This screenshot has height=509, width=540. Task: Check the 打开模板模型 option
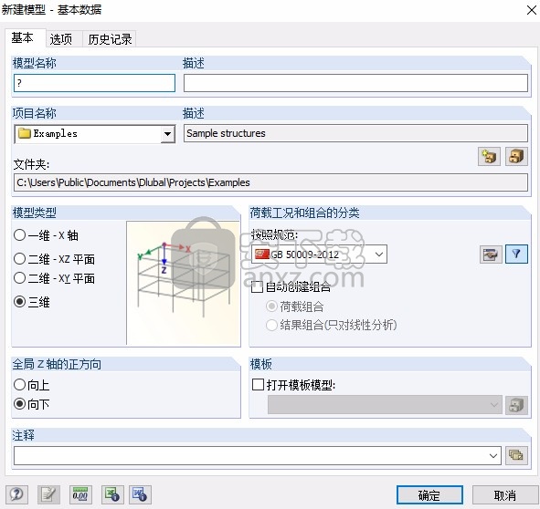(294, 385)
